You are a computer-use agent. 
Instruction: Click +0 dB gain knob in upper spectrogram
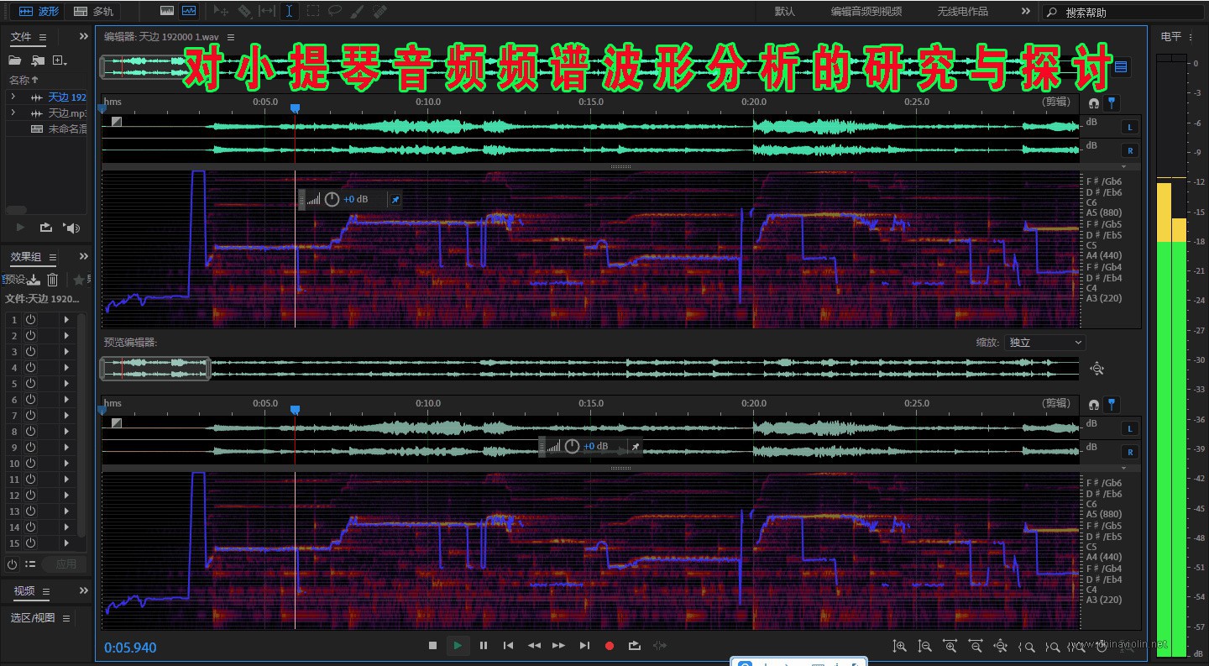(x=332, y=199)
